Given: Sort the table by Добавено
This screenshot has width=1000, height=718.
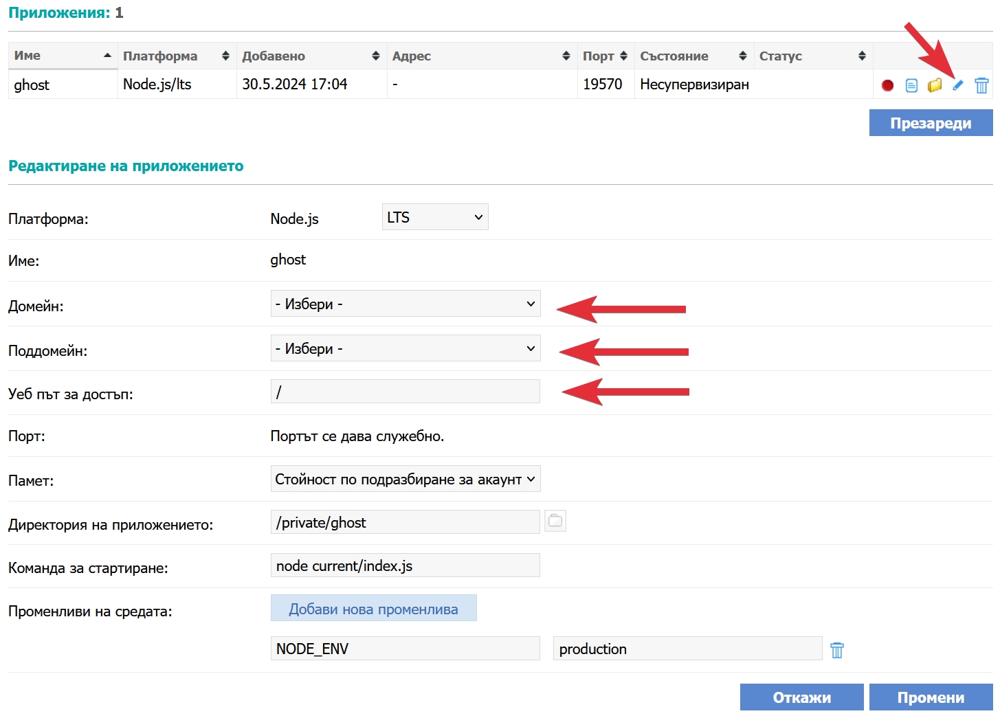Looking at the screenshot, I should (312, 56).
